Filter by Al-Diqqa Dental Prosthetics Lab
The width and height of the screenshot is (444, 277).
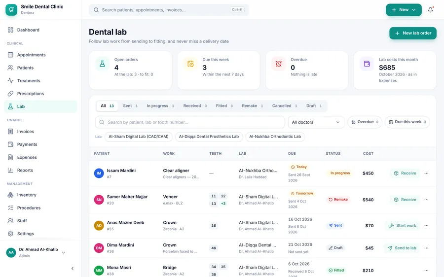[x=209, y=137]
